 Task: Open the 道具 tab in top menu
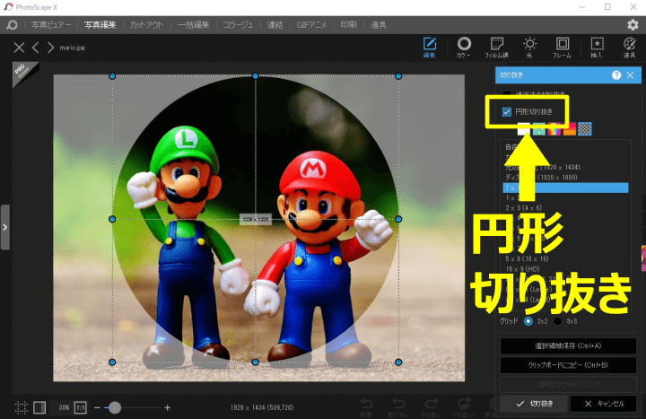[x=379, y=25]
